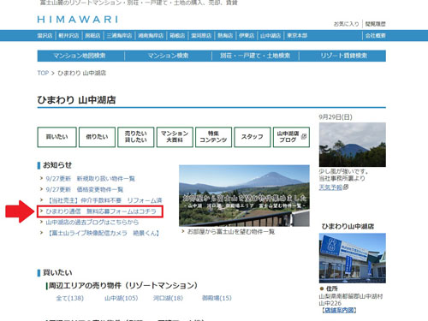Click the 買いたい button

57,137
